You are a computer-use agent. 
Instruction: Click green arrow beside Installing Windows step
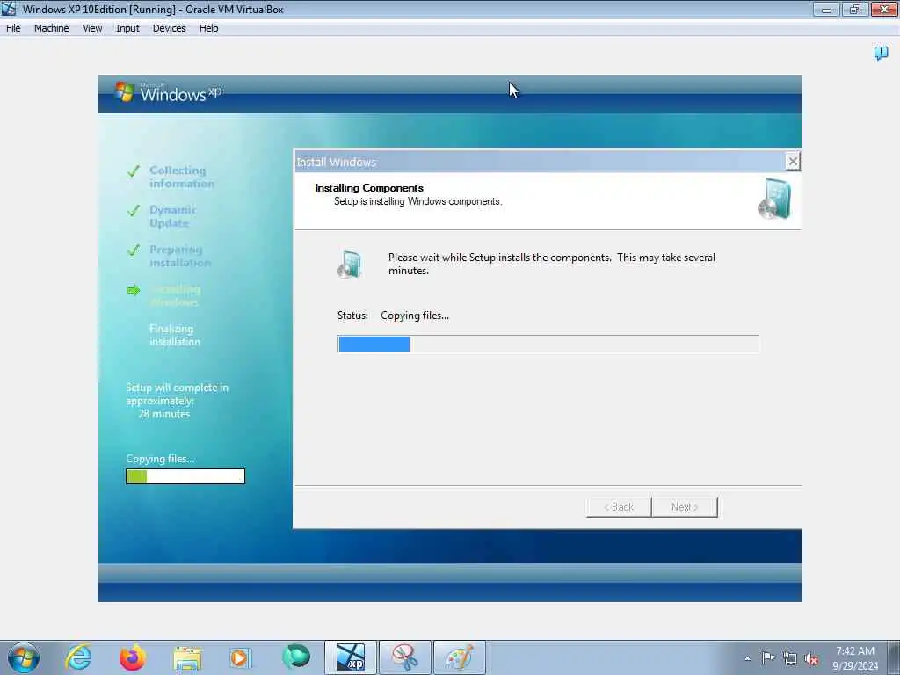point(134,290)
